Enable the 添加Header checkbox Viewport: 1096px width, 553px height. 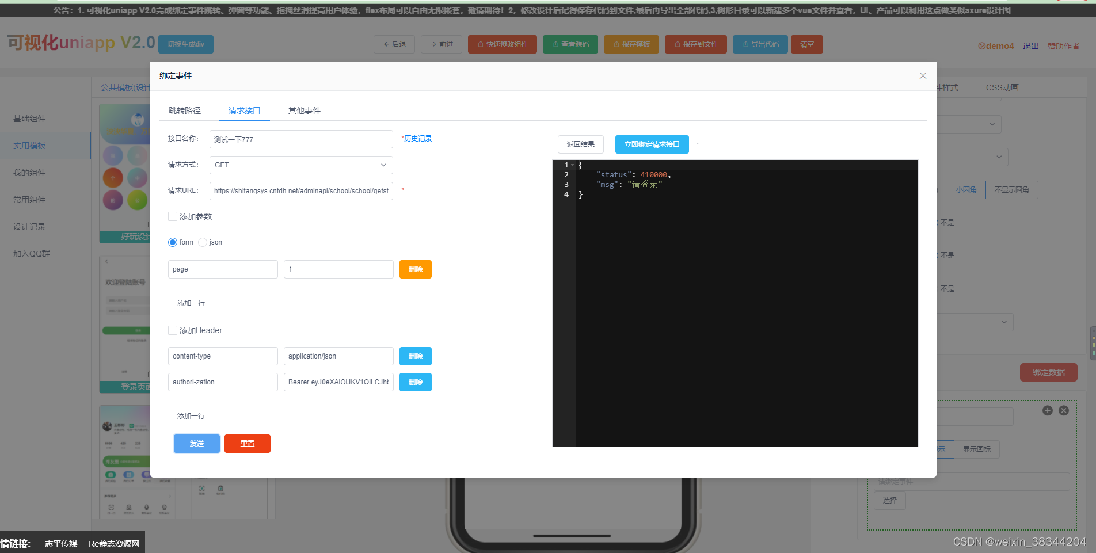pyautogui.click(x=173, y=330)
